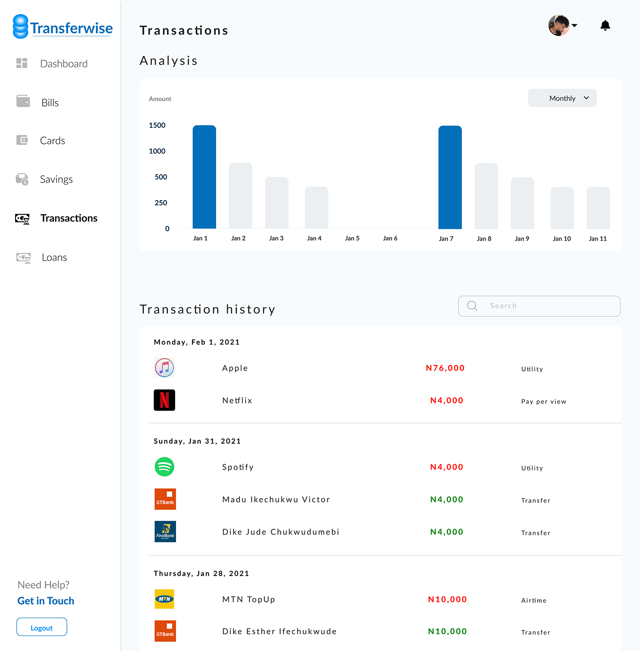This screenshot has width=640, height=651.
Task: Open the Cards menu item
Action: point(53,141)
